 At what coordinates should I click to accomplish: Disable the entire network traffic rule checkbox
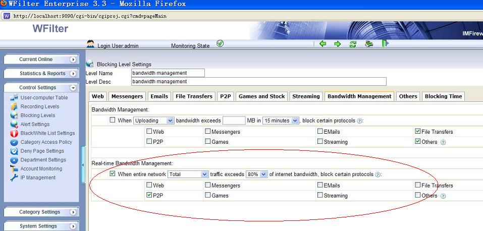113,174
